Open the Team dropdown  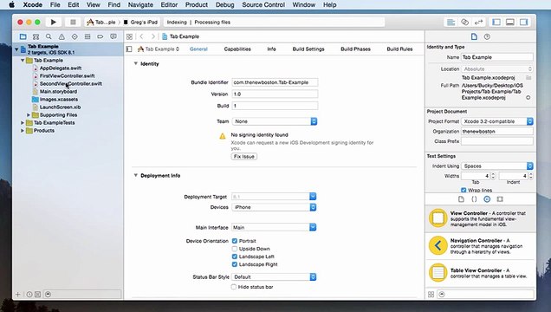click(x=275, y=121)
